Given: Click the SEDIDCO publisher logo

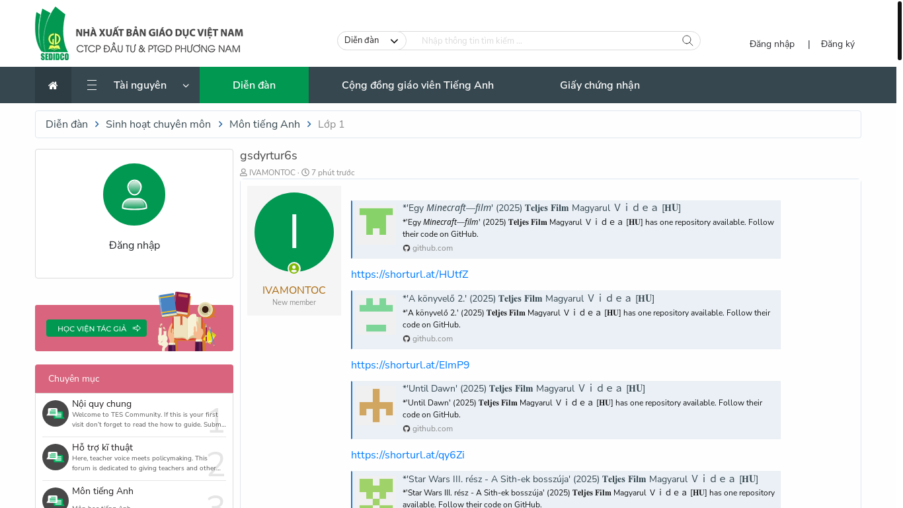Looking at the screenshot, I should pyautogui.click(x=139, y=34).
